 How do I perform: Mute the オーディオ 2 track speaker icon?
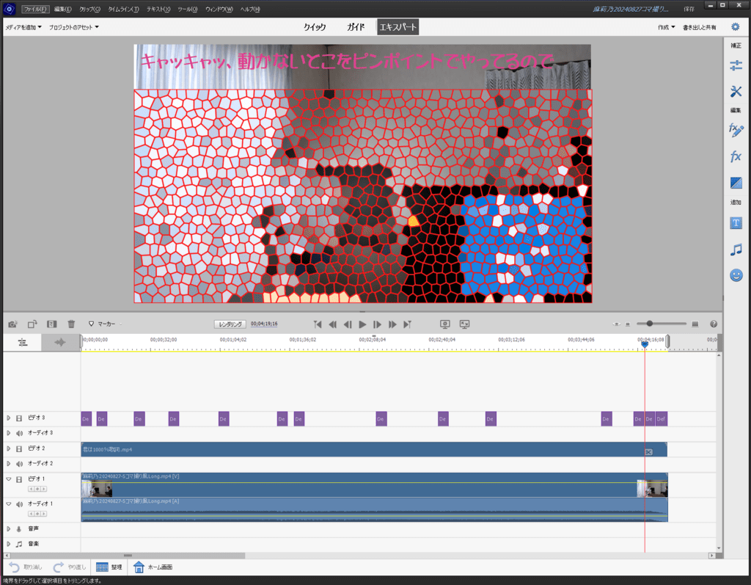tap(19, 464)
